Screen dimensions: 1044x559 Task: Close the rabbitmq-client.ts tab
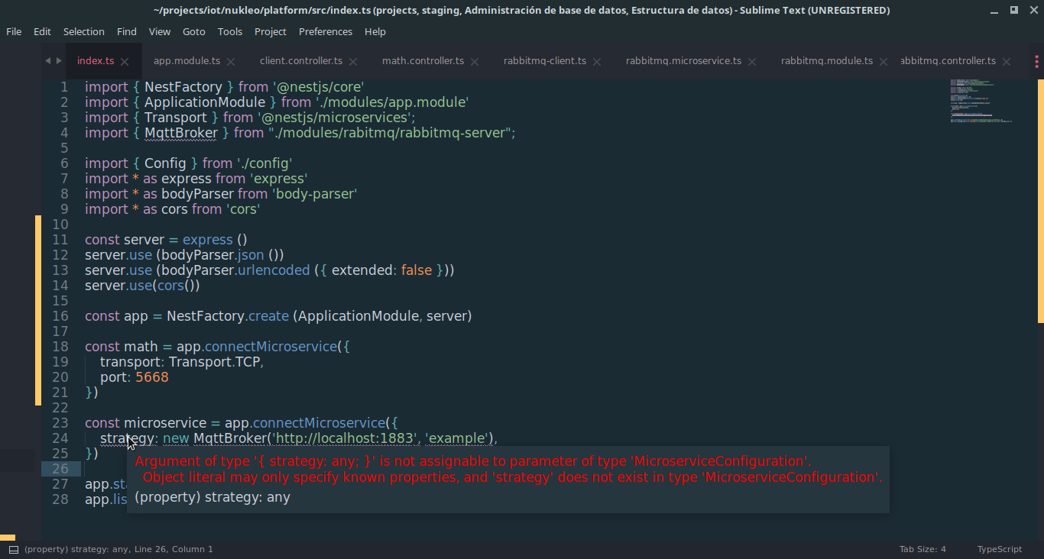point(597,62)
